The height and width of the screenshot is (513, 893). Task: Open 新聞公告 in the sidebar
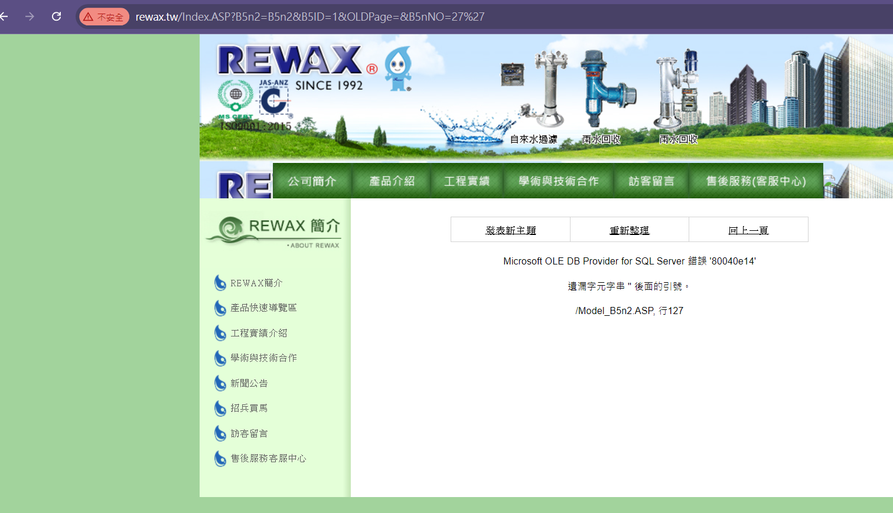pyautogui.click(x=249, y=383)
